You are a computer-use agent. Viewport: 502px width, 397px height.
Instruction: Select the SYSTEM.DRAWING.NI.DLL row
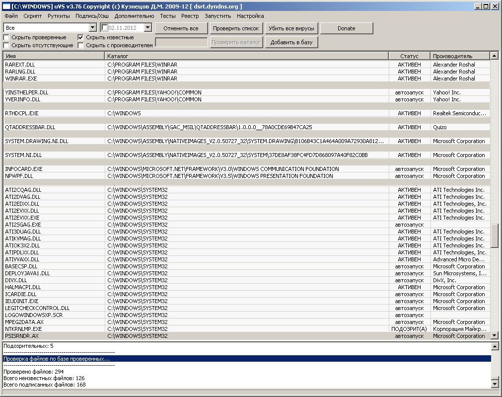(x=246, y=141)
